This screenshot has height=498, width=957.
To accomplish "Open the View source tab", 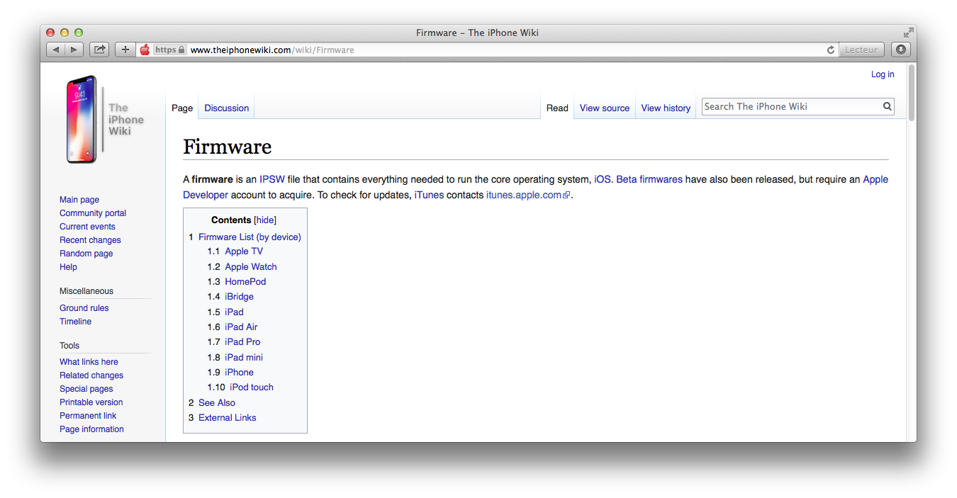I will [x=605, y=108].
